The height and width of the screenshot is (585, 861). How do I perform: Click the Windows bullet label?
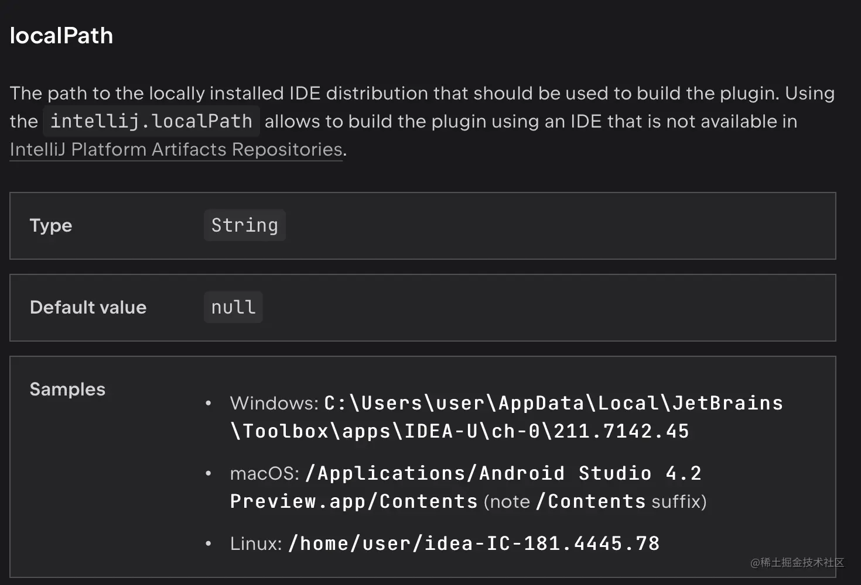pos(274,403)
